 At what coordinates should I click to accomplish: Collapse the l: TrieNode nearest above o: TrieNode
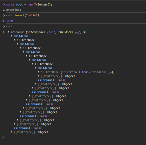coord(32,64)
